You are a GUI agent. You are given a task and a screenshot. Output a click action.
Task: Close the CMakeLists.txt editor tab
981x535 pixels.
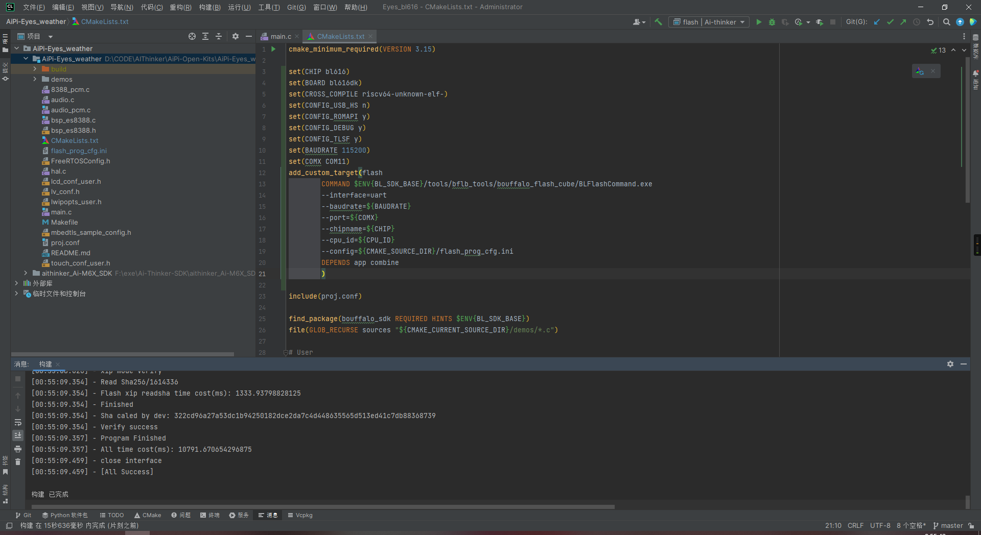tap(370, 36)
